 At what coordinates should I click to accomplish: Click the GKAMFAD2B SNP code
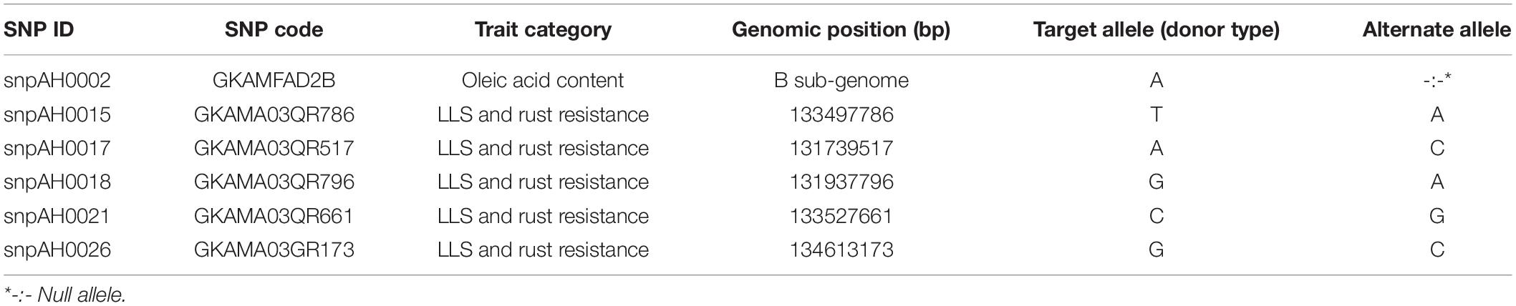[x=274, y=80]
